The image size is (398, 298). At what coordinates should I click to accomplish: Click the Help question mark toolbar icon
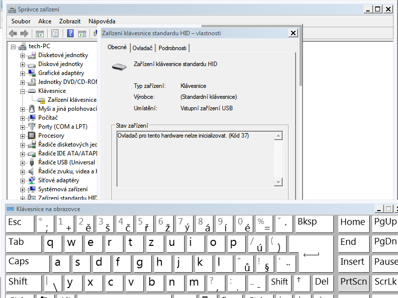pyautogui.click(x=70, y=33)
